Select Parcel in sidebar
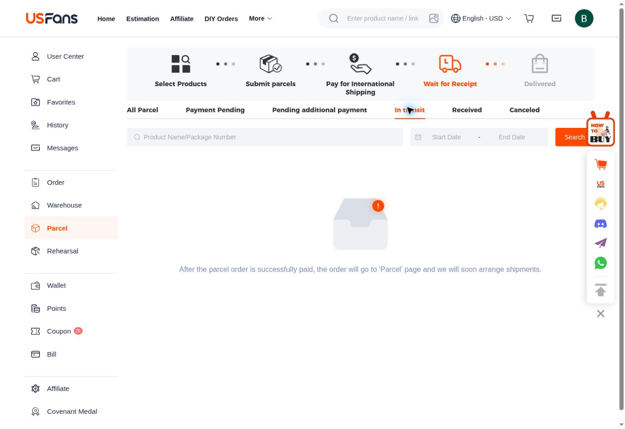 pyautogui.click(x=71, y=228)
